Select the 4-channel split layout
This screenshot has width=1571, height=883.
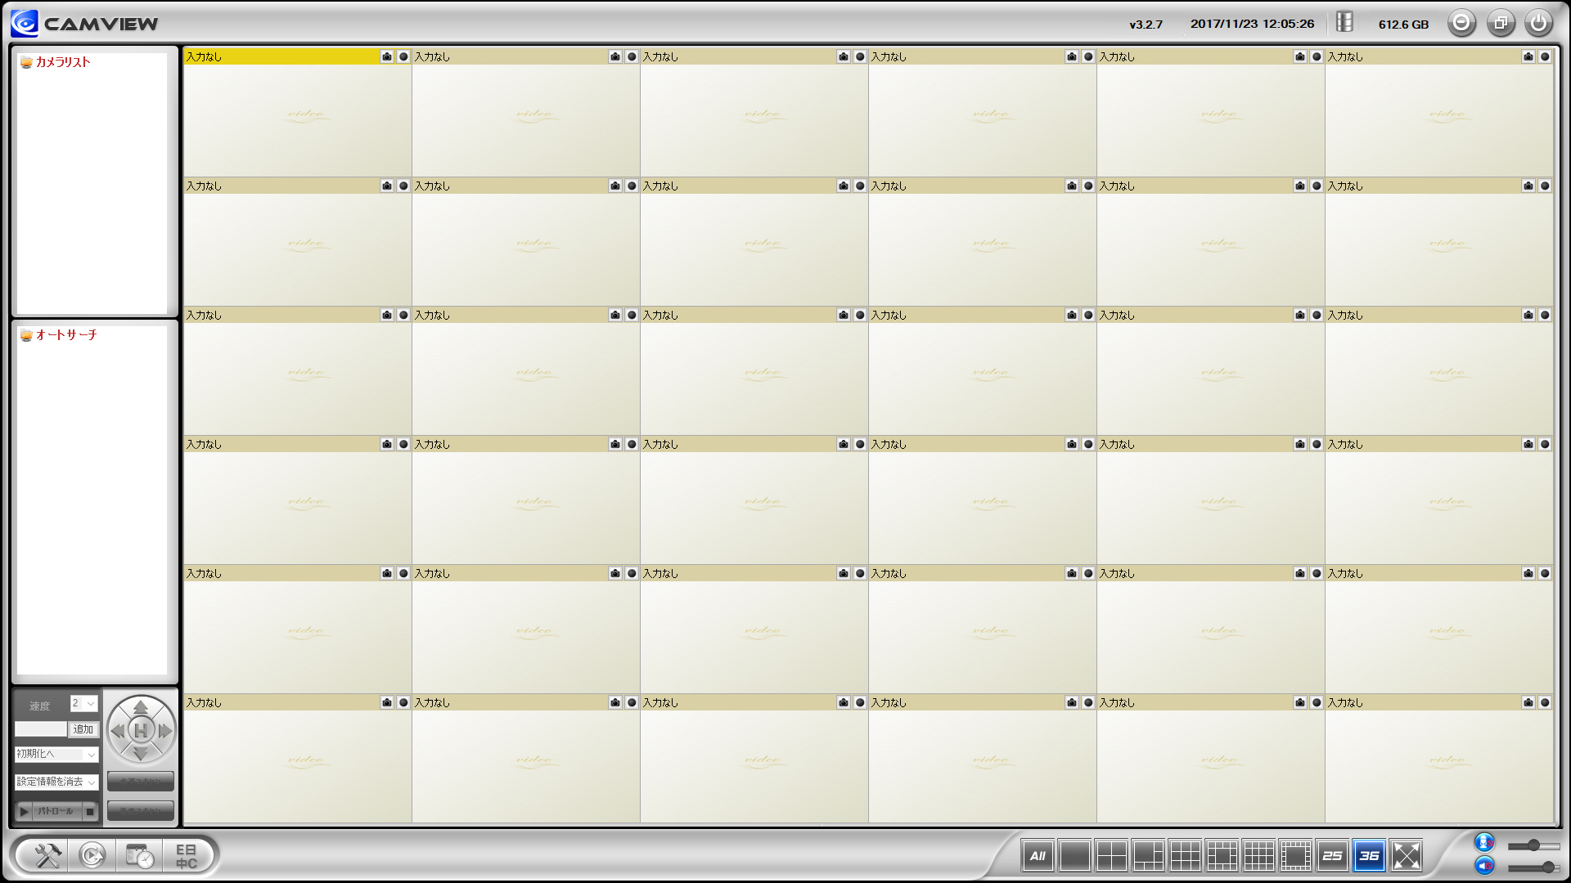[x=1111, y=855]
